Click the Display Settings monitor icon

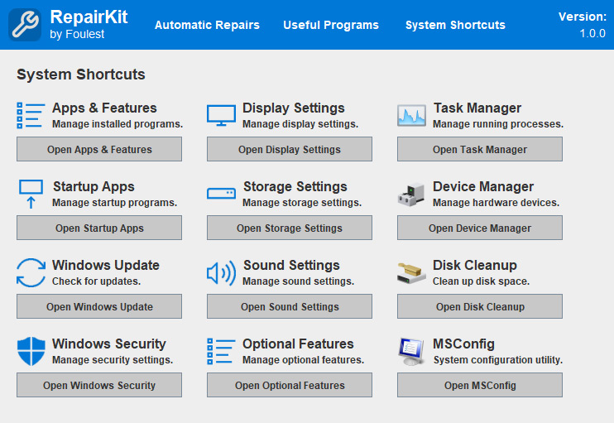click(221, 115)
